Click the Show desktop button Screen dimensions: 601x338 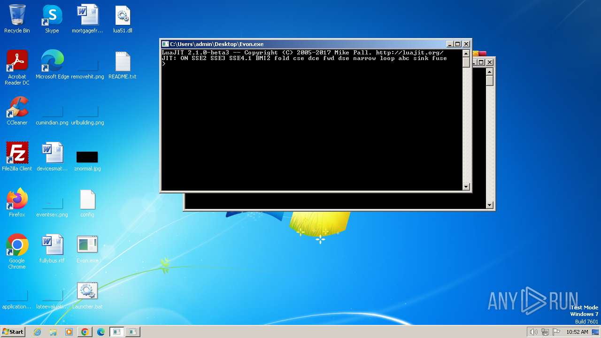595,332
